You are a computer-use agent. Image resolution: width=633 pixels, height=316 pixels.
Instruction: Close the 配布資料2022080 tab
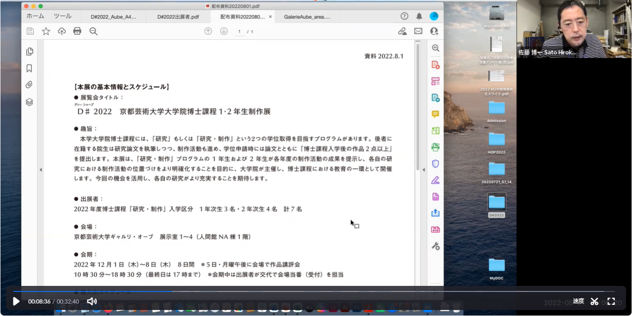[x=270, y=17]
